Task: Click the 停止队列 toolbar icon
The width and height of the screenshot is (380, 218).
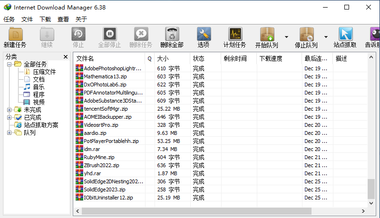Action: (x=306, y=35)
